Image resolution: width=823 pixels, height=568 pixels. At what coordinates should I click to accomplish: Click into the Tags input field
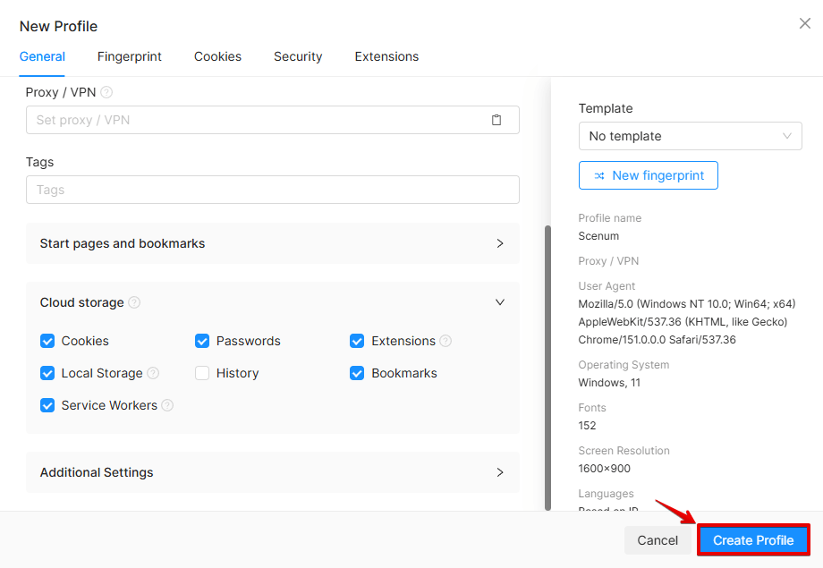pyautogui.click(x=273, y=190)
